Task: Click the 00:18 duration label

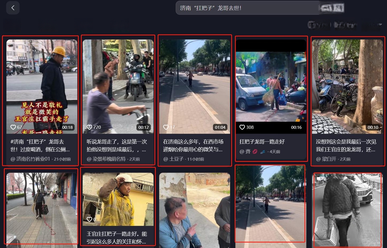Action: click(x=67, y=127)
